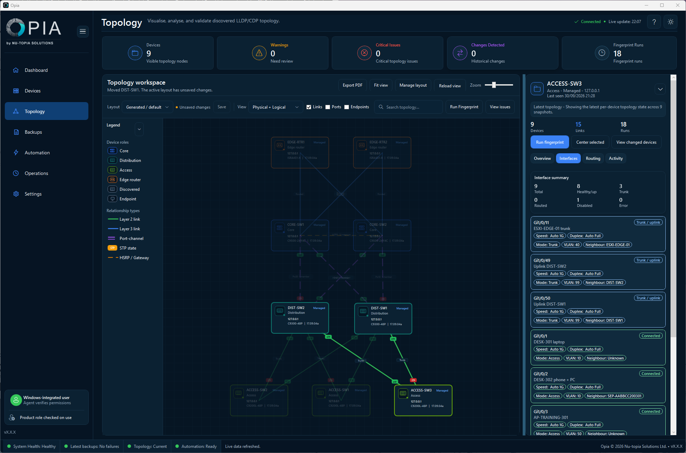
Task: Click Center selected button
Action: (x=590, y=142)
